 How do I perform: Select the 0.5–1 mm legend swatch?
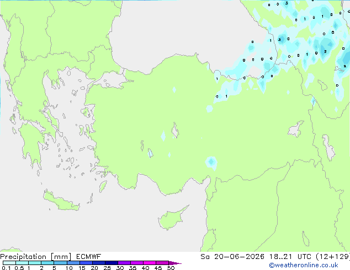22,263
